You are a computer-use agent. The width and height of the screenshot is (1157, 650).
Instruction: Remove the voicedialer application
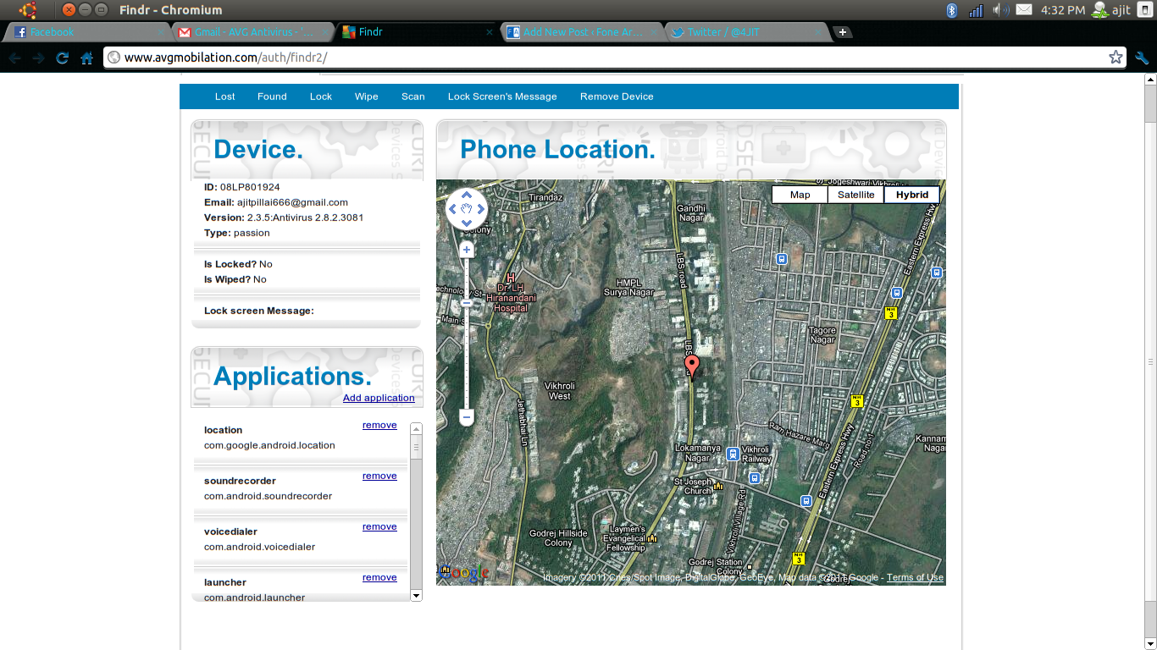(379, 526)
